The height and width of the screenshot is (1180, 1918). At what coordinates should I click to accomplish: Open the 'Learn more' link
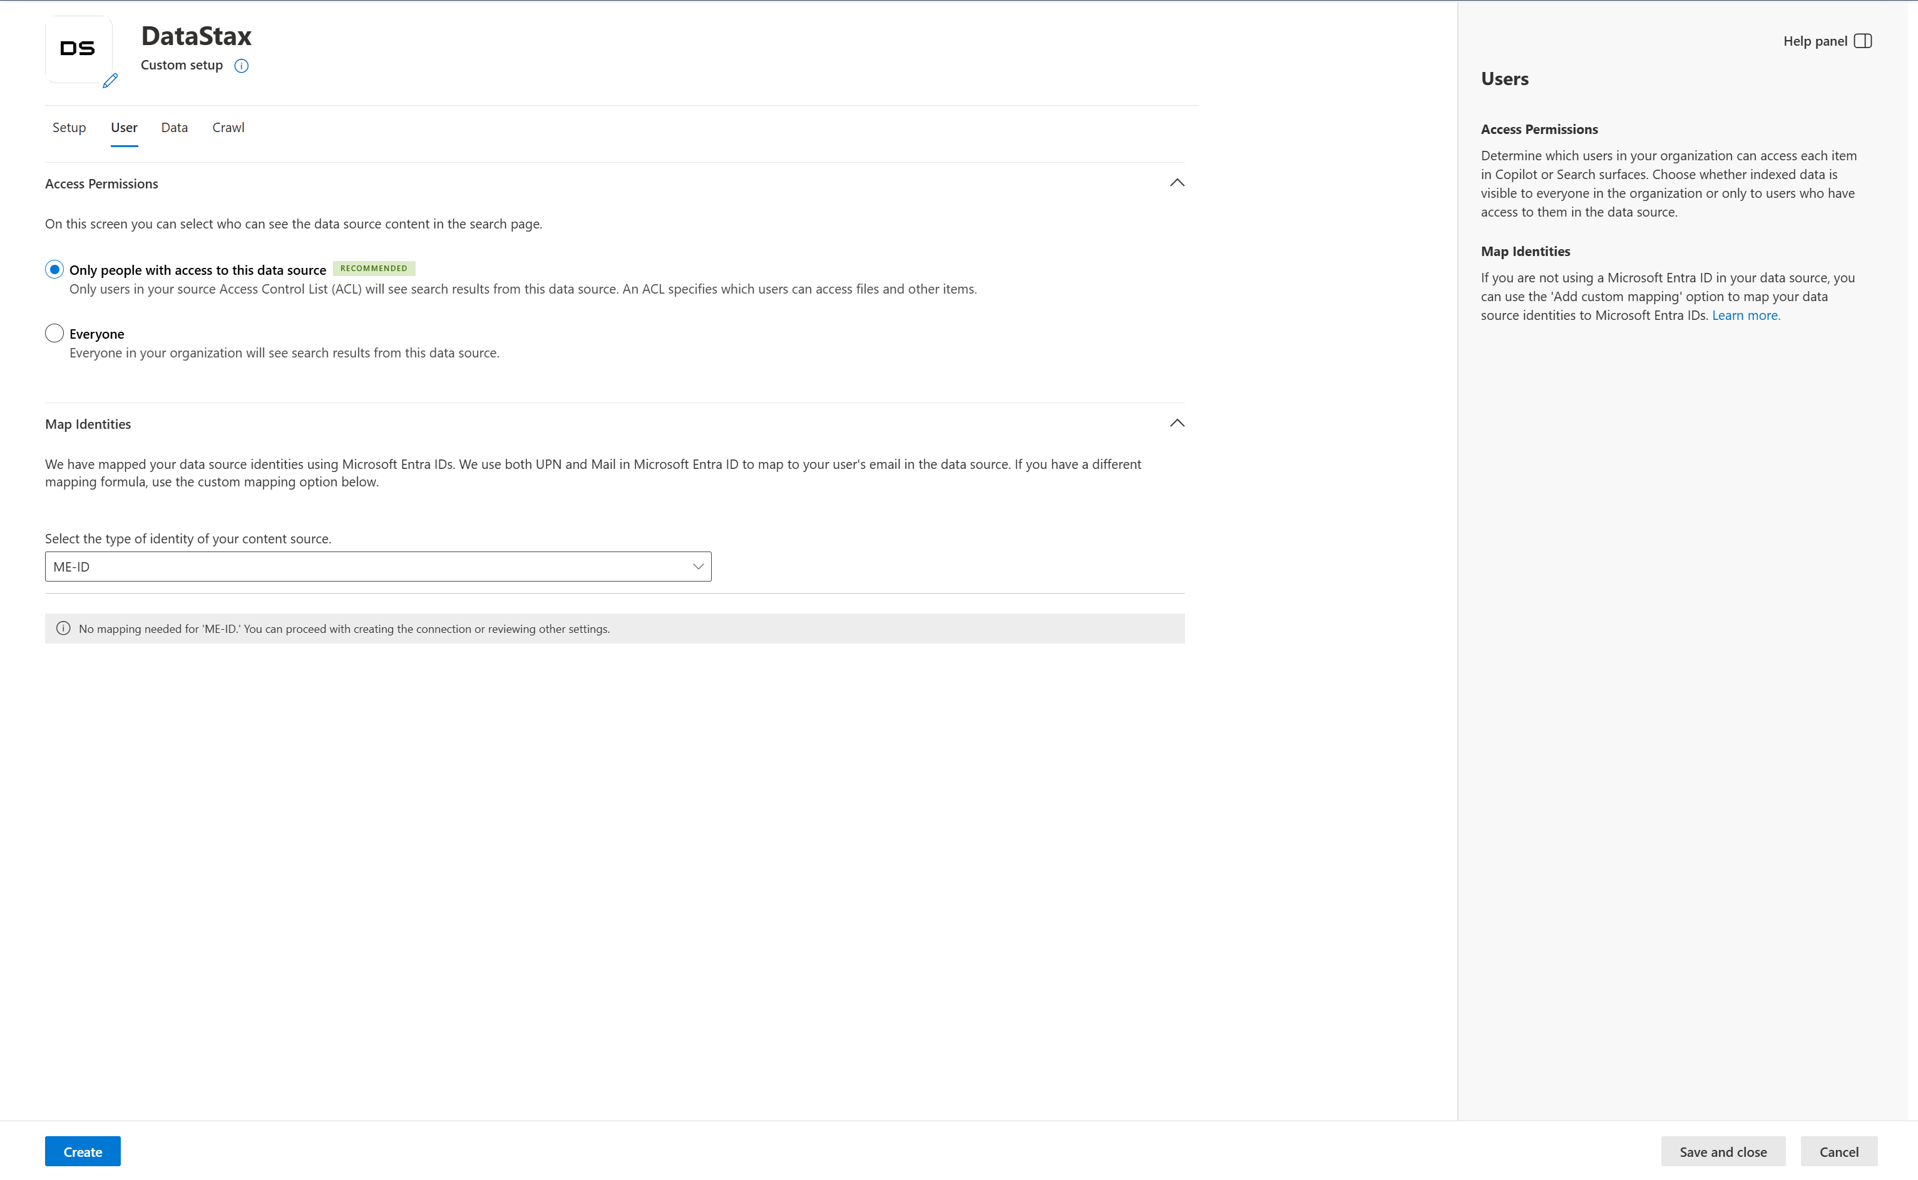point(1746,314)
